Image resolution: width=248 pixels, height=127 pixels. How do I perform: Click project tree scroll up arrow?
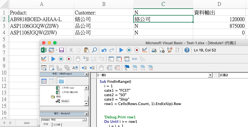pos(86,88)
